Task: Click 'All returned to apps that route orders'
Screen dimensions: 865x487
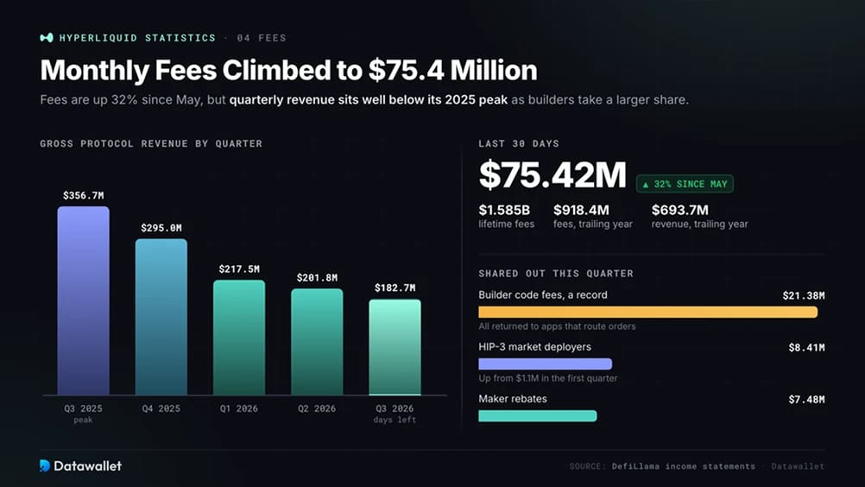Action: 557,326
